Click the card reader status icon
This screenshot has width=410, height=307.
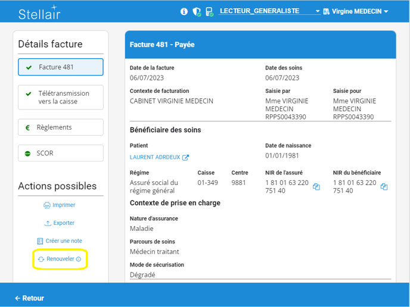coord(209,12)
